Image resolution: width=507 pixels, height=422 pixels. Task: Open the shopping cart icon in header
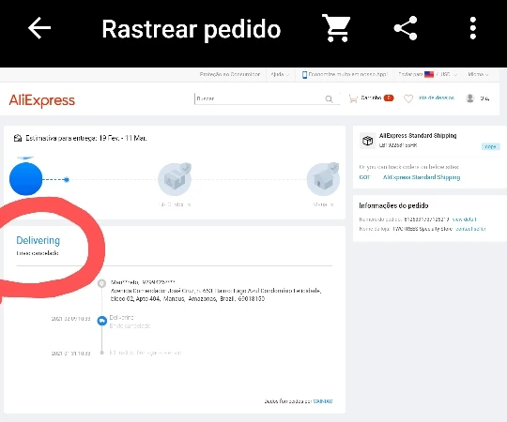click(336, 28)
